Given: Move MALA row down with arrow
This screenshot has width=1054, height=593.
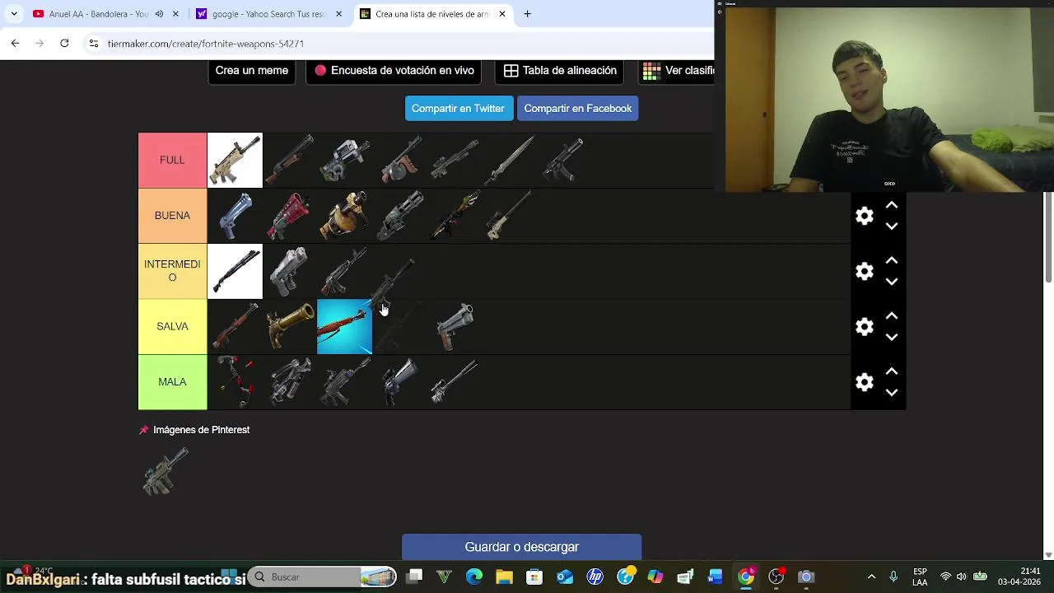Looking at the screenshot, I should click(892, 393).
